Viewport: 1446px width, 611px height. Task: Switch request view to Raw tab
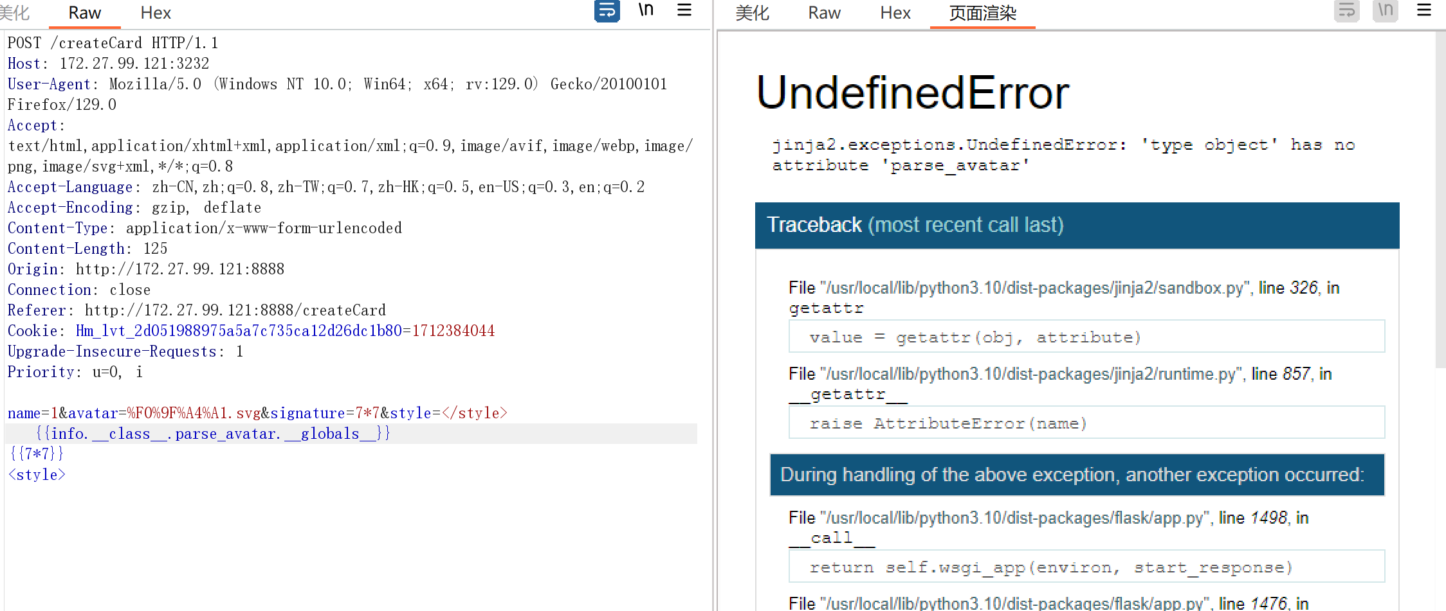click(x=84, y=13)
